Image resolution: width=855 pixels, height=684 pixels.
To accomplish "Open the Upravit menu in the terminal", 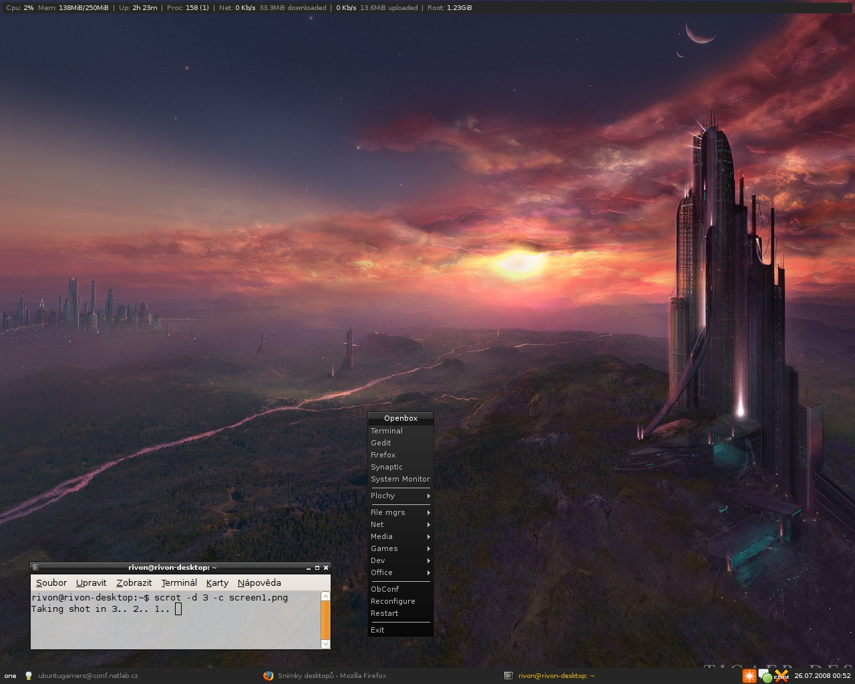I will click(x=91, y=582).
